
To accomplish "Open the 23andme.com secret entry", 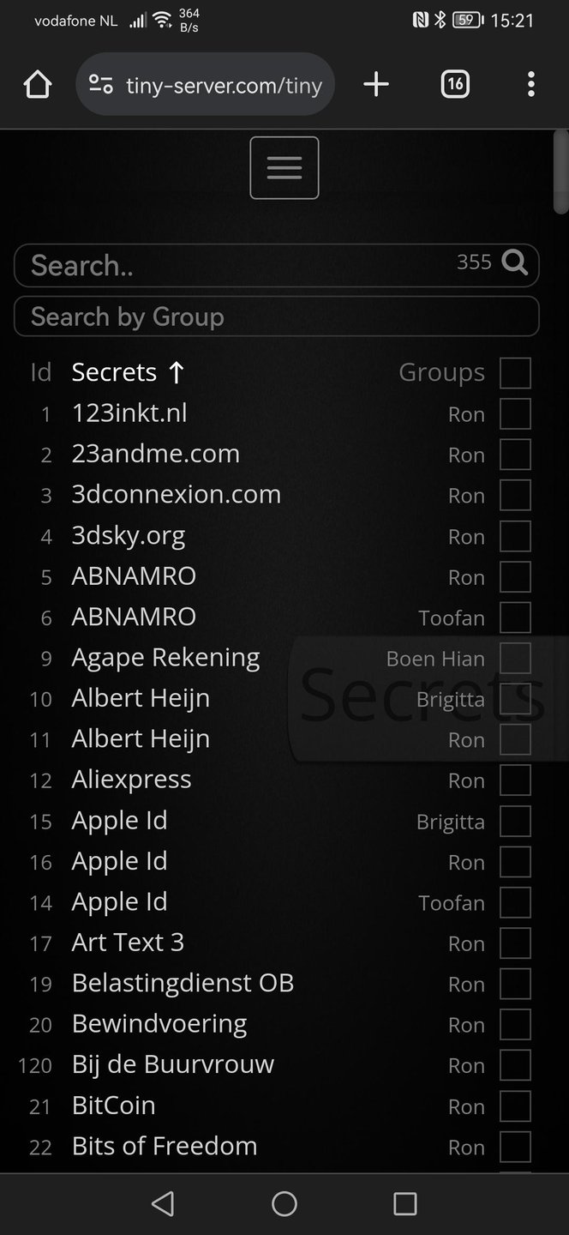I will 156,454.
